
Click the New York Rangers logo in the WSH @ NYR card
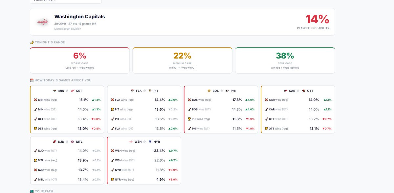click(x=150, y=142)
